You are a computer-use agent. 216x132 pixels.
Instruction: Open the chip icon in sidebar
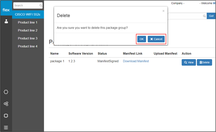click(6, 116)
